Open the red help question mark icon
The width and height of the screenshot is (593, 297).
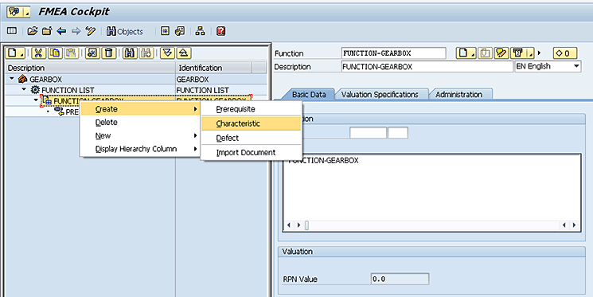[x=220, y=31]
